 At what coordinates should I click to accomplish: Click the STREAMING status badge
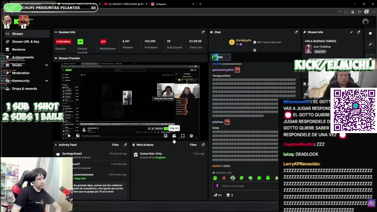tap(63, 42)
